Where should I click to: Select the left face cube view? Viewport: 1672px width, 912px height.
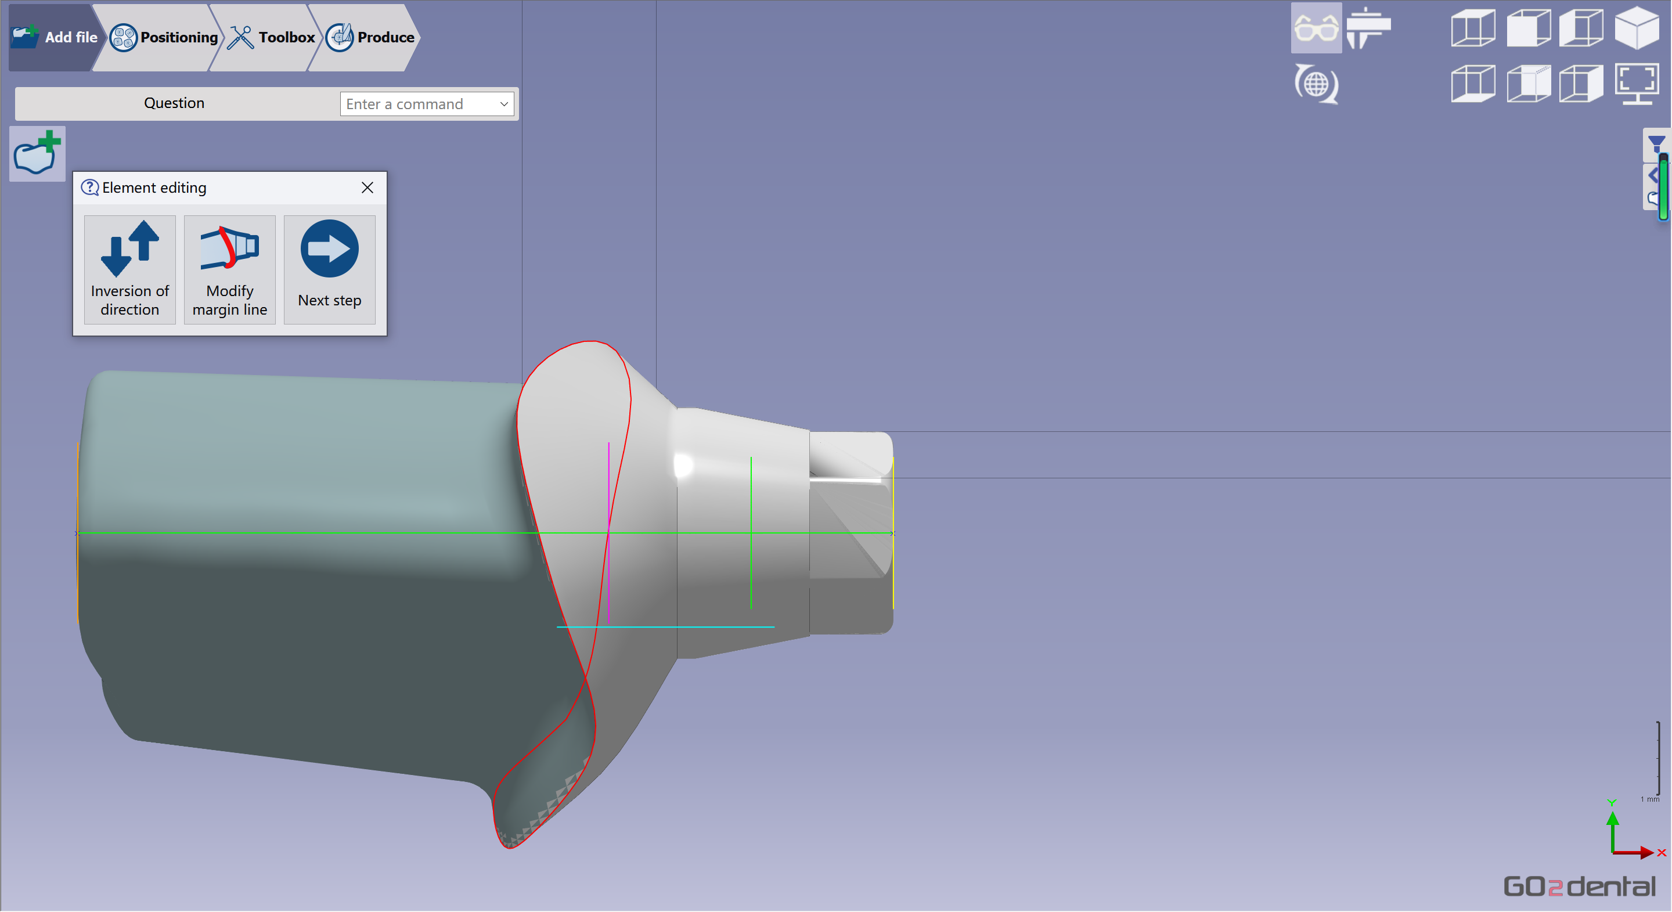click(1581, 28)
